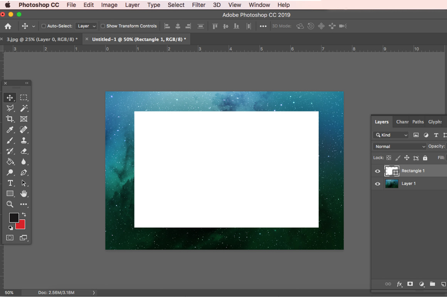Enable Auto-Select checkbox
Screen dimensions: 447x297
tap(44, 26)
